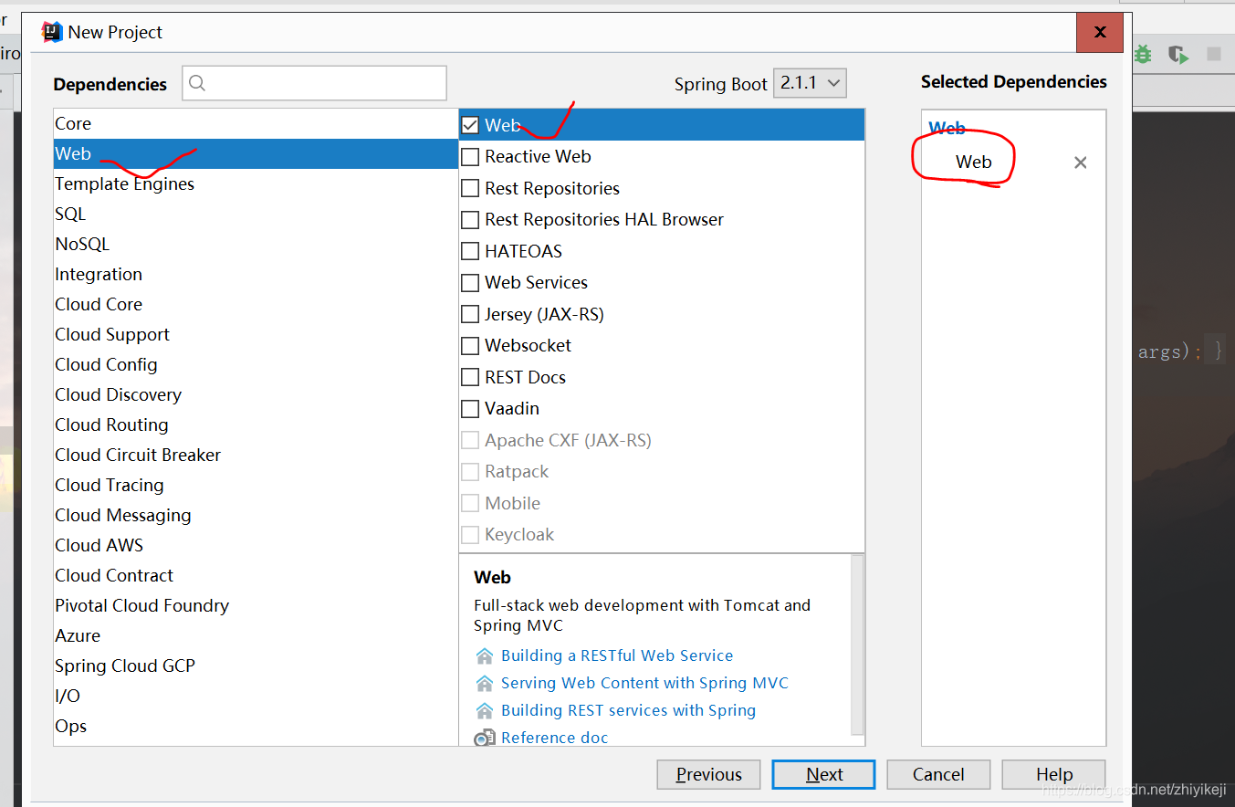Screen dimensions: 1235x807
Task: Check the REST Docs checkbox
Action: (470, 377)
